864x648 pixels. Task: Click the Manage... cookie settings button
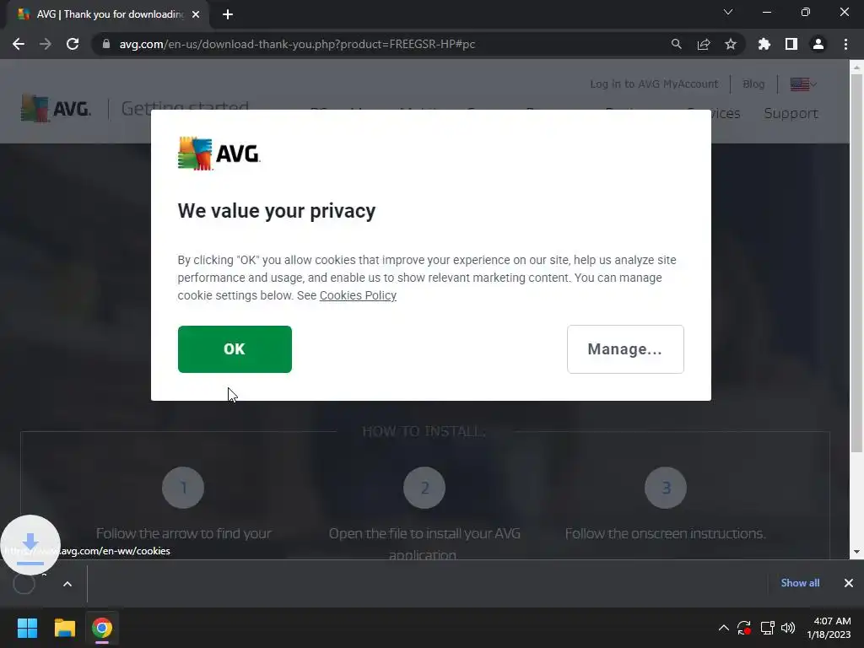[x=625, y=348]
